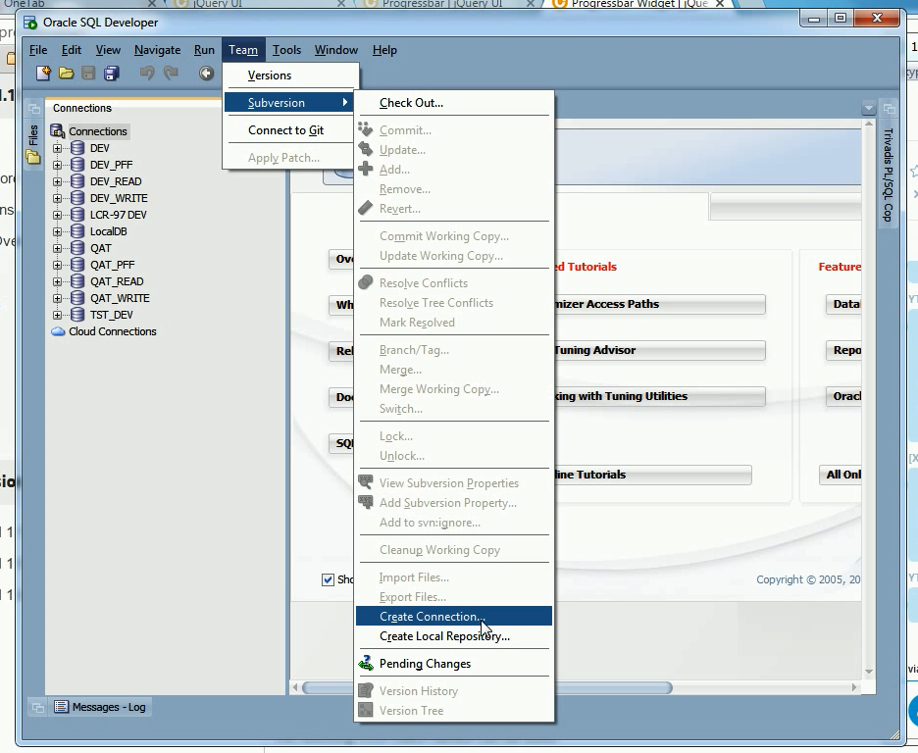Expand the DEV connection node
918x753 pixels.
click(57, 148)
